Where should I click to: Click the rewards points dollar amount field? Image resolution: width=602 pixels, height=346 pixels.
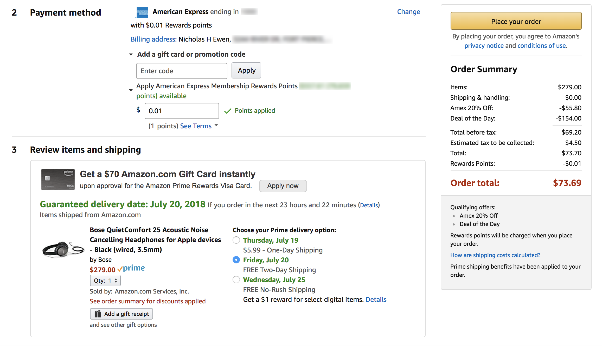click(182, 111)
